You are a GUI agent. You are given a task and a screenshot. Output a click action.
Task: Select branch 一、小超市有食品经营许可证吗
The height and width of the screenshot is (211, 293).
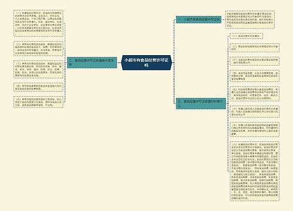[x=199, y=19]
